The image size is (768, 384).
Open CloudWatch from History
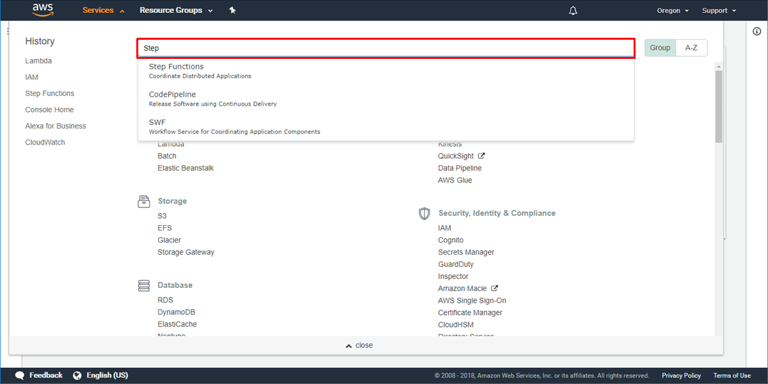(x=45, y=142)
